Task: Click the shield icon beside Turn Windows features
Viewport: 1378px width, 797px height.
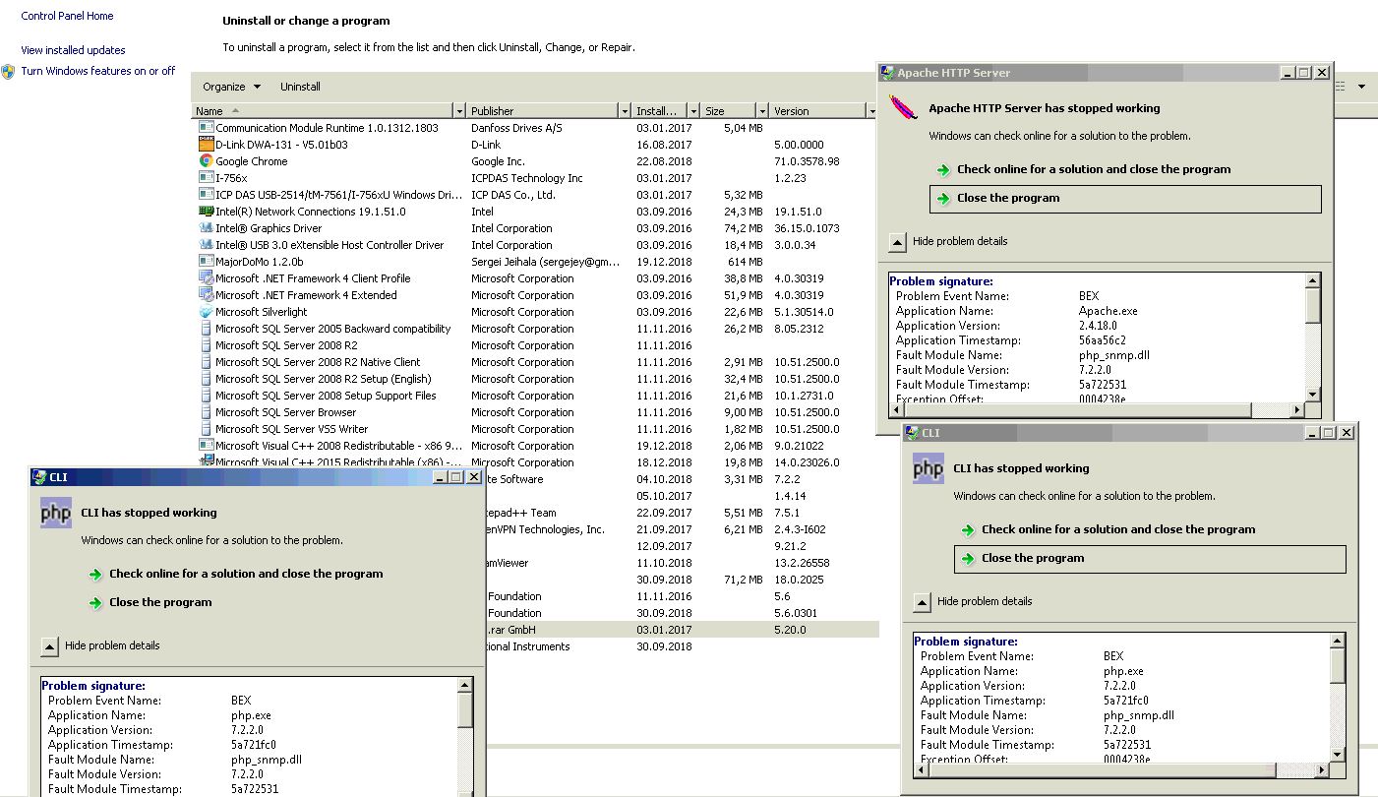Action: click(9, 71)
